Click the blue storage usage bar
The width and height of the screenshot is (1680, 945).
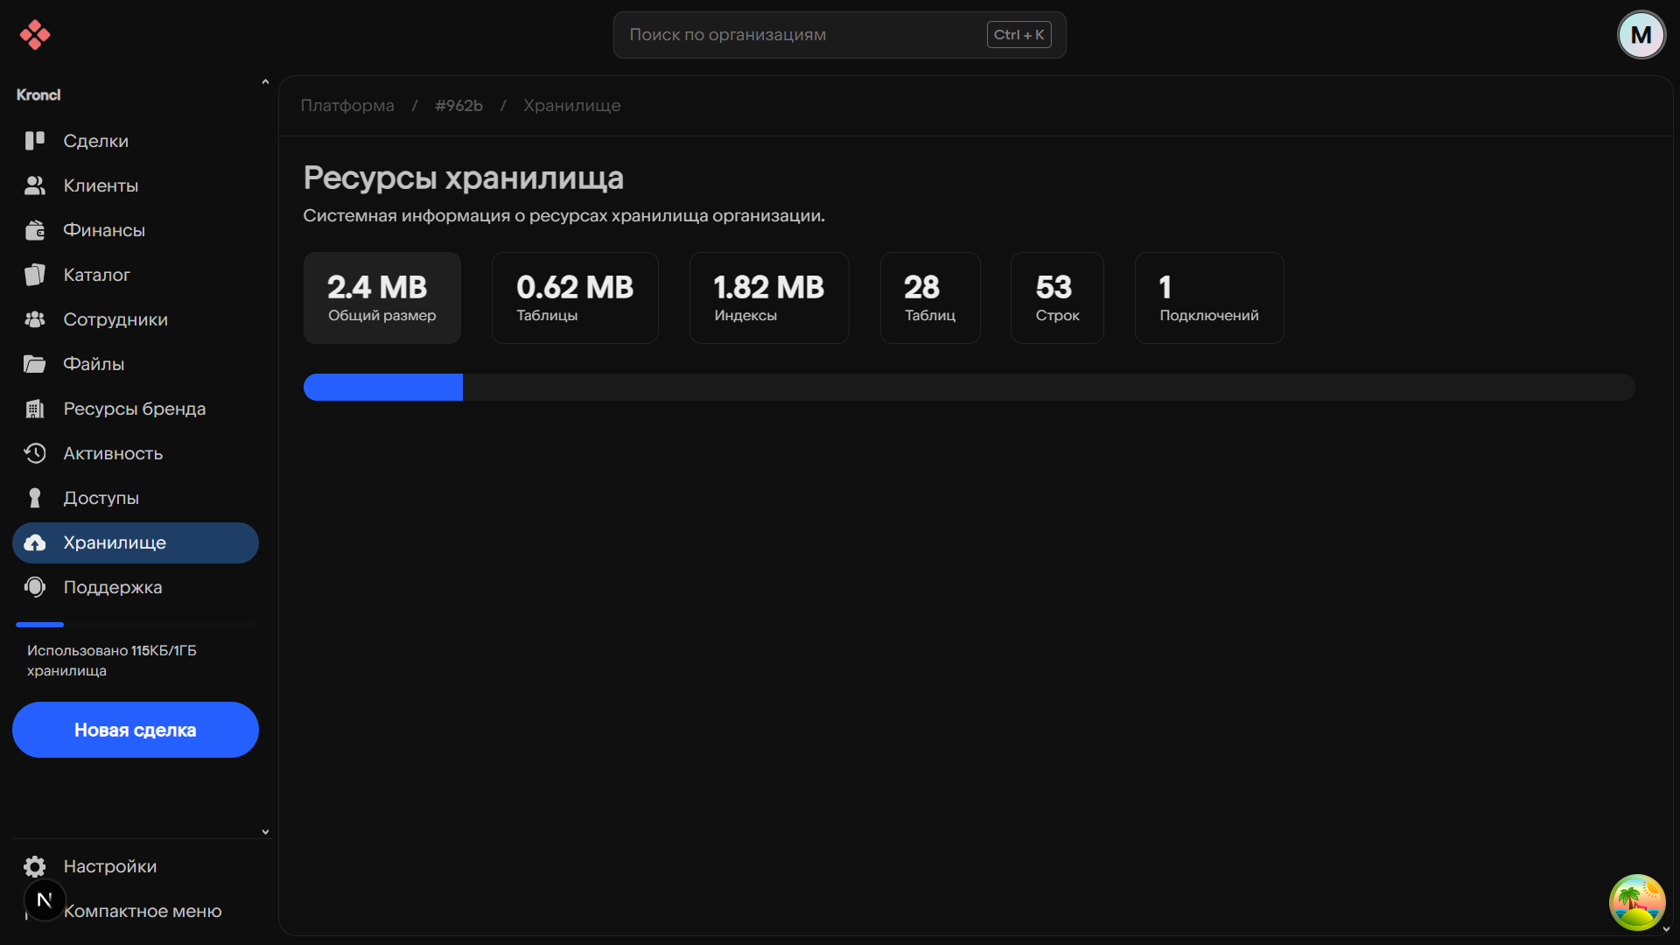point(383,388)
